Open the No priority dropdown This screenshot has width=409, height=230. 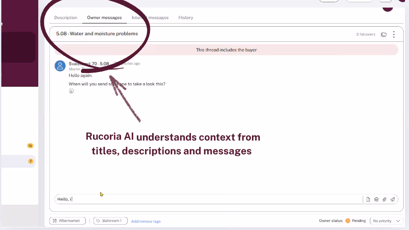pos(387,221)
